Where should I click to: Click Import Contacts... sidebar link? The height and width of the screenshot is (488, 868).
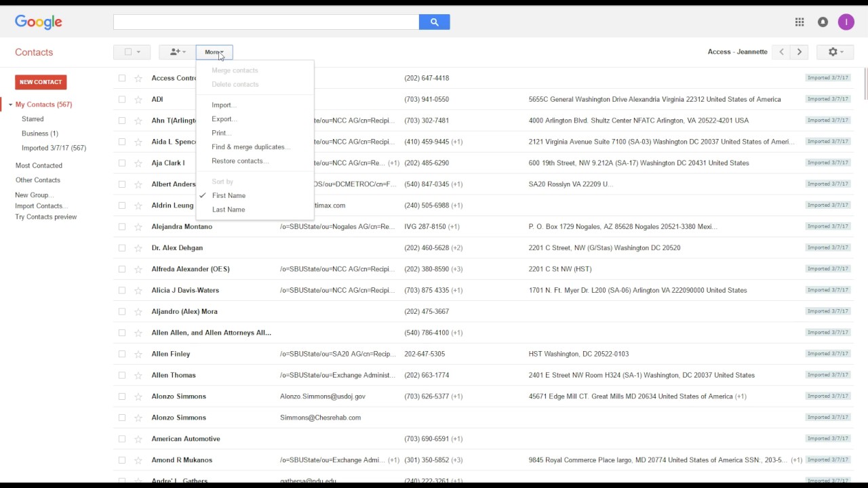click(x=41, y=206)
